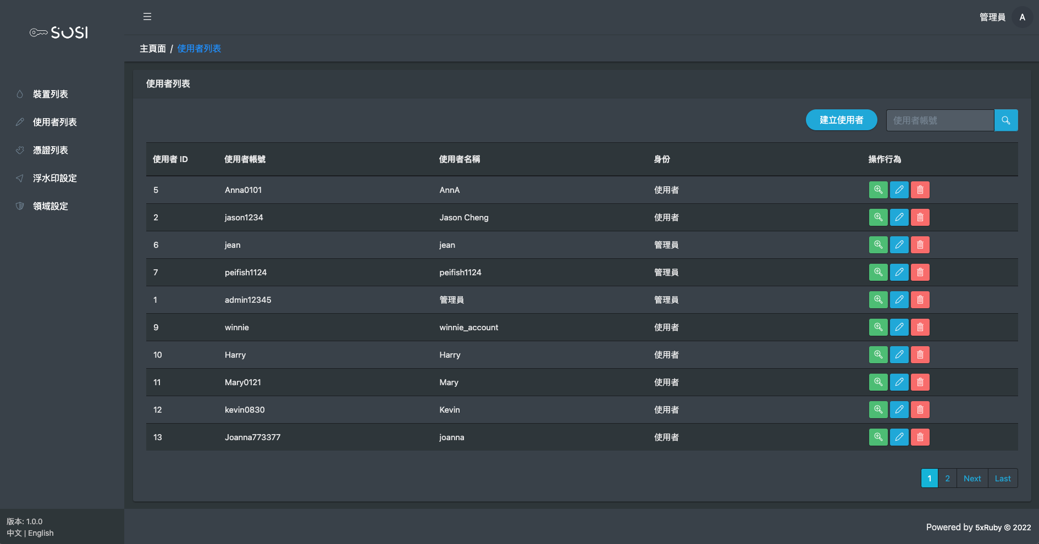1039x544 pixels.
Task: Focus the 使用者帳號 search field
Action: click(x=939, y=120)
